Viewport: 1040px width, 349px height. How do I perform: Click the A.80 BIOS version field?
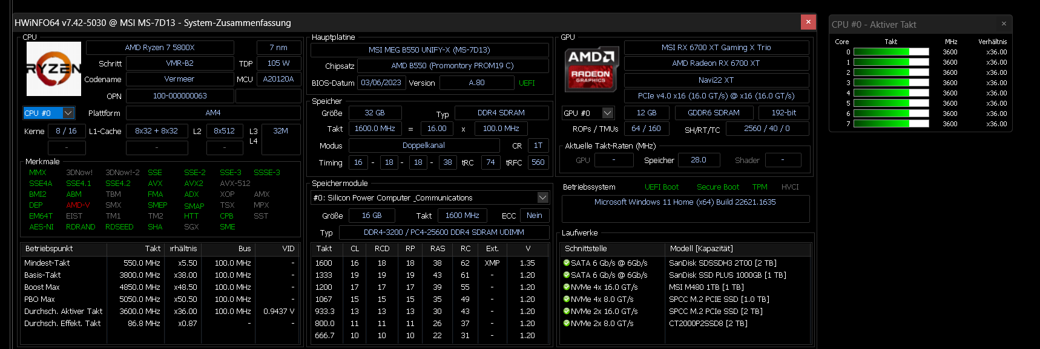click(477, 83)
